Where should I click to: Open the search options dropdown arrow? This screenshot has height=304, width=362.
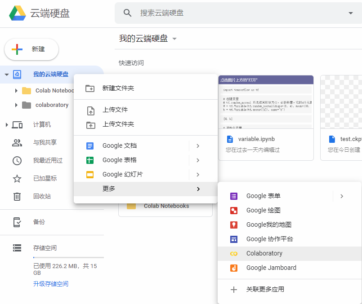[350, 13]
